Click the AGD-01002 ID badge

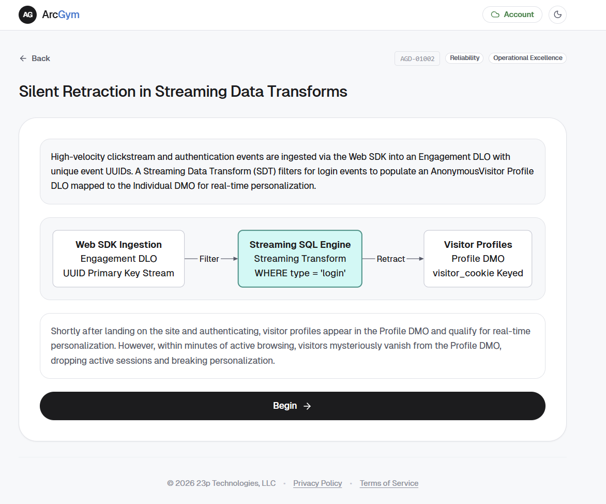(x=417, y=59)
